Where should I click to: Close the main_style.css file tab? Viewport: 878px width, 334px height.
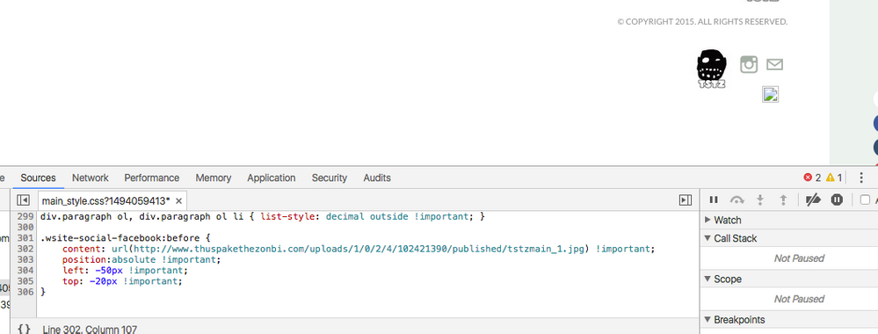click(178, 200)
